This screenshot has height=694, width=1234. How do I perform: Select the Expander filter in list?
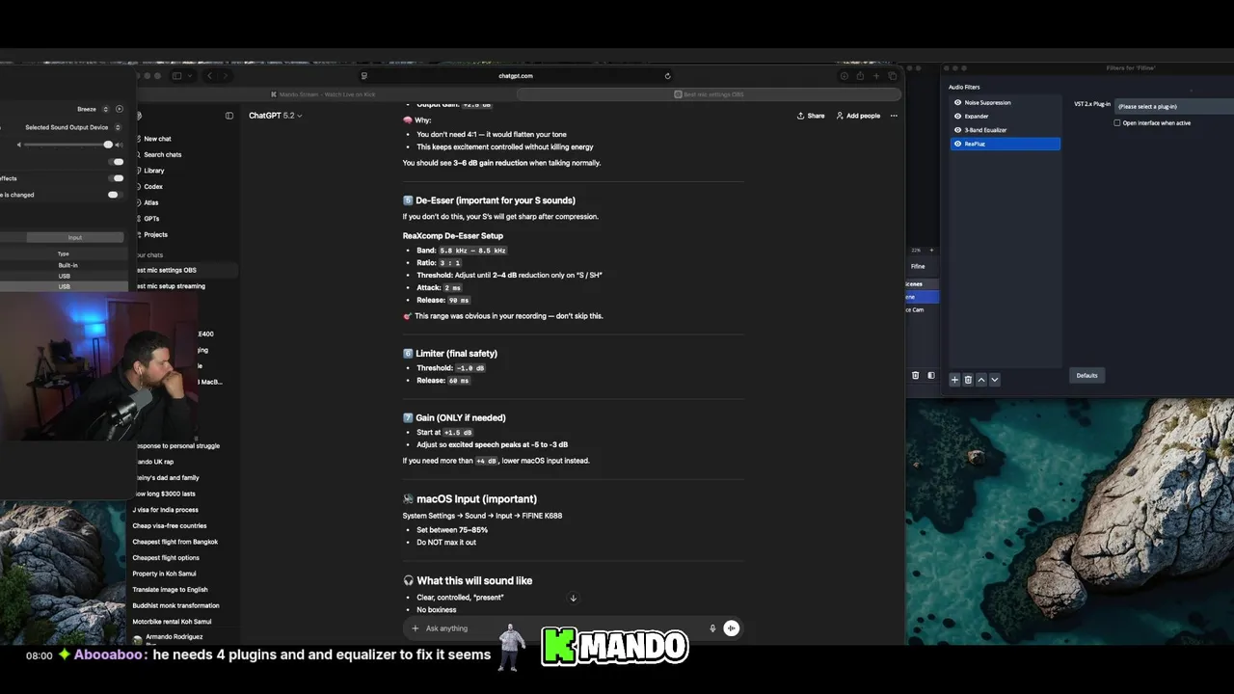(x=1005, y=116)
